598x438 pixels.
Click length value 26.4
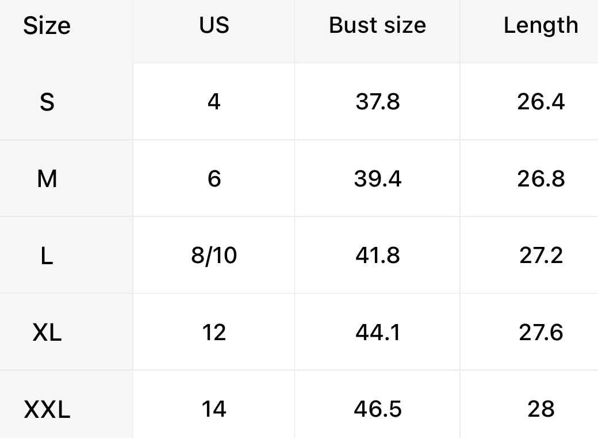pyautogui.click(x=540, y=102)
